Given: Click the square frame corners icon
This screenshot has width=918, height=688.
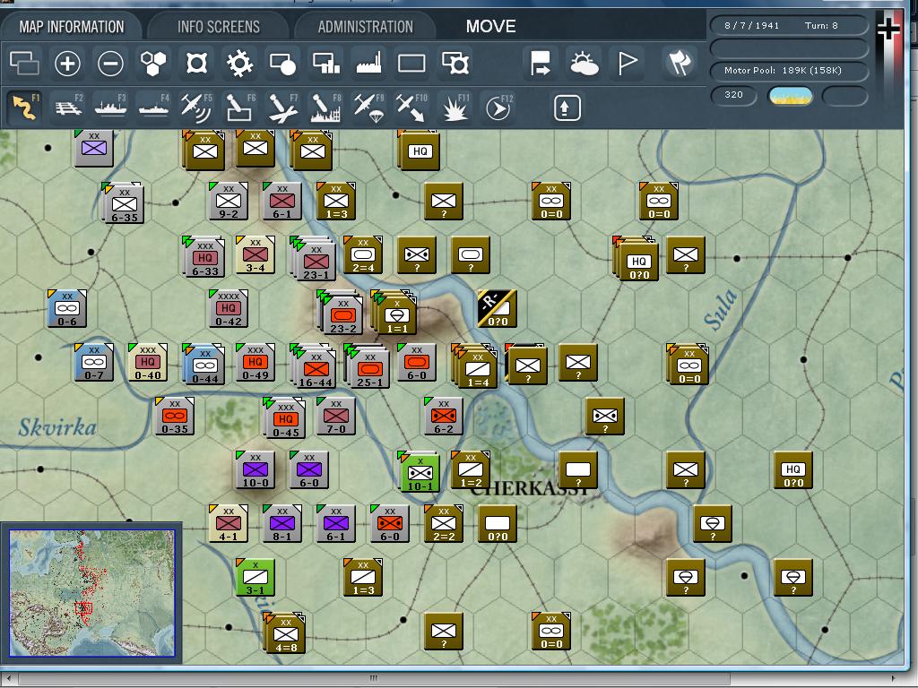Looking at the screenshot, I should coord(196,64).
